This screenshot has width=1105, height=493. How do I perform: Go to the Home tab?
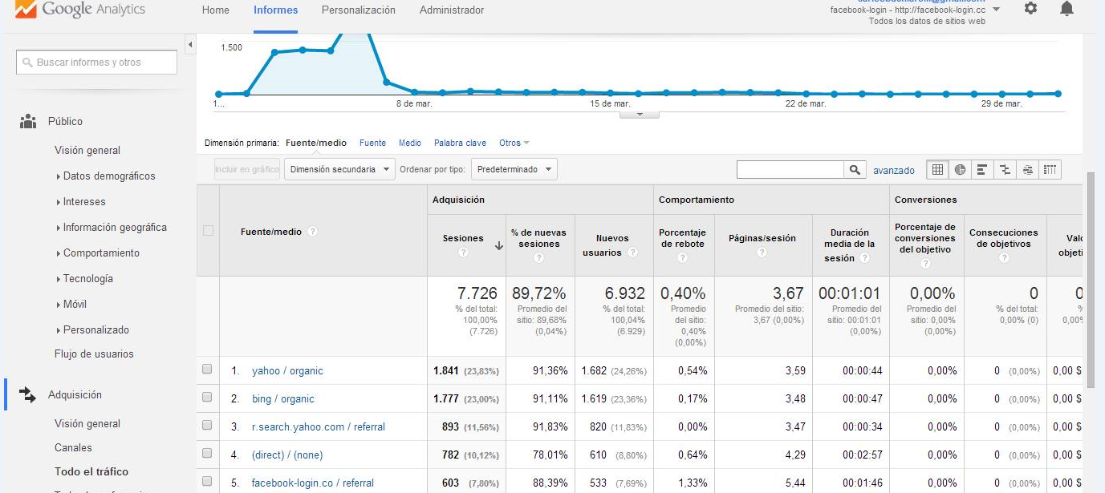tap(216, 10)
